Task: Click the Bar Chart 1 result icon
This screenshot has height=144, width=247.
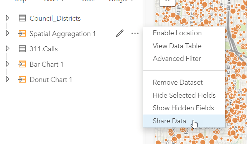Action: 22,64
